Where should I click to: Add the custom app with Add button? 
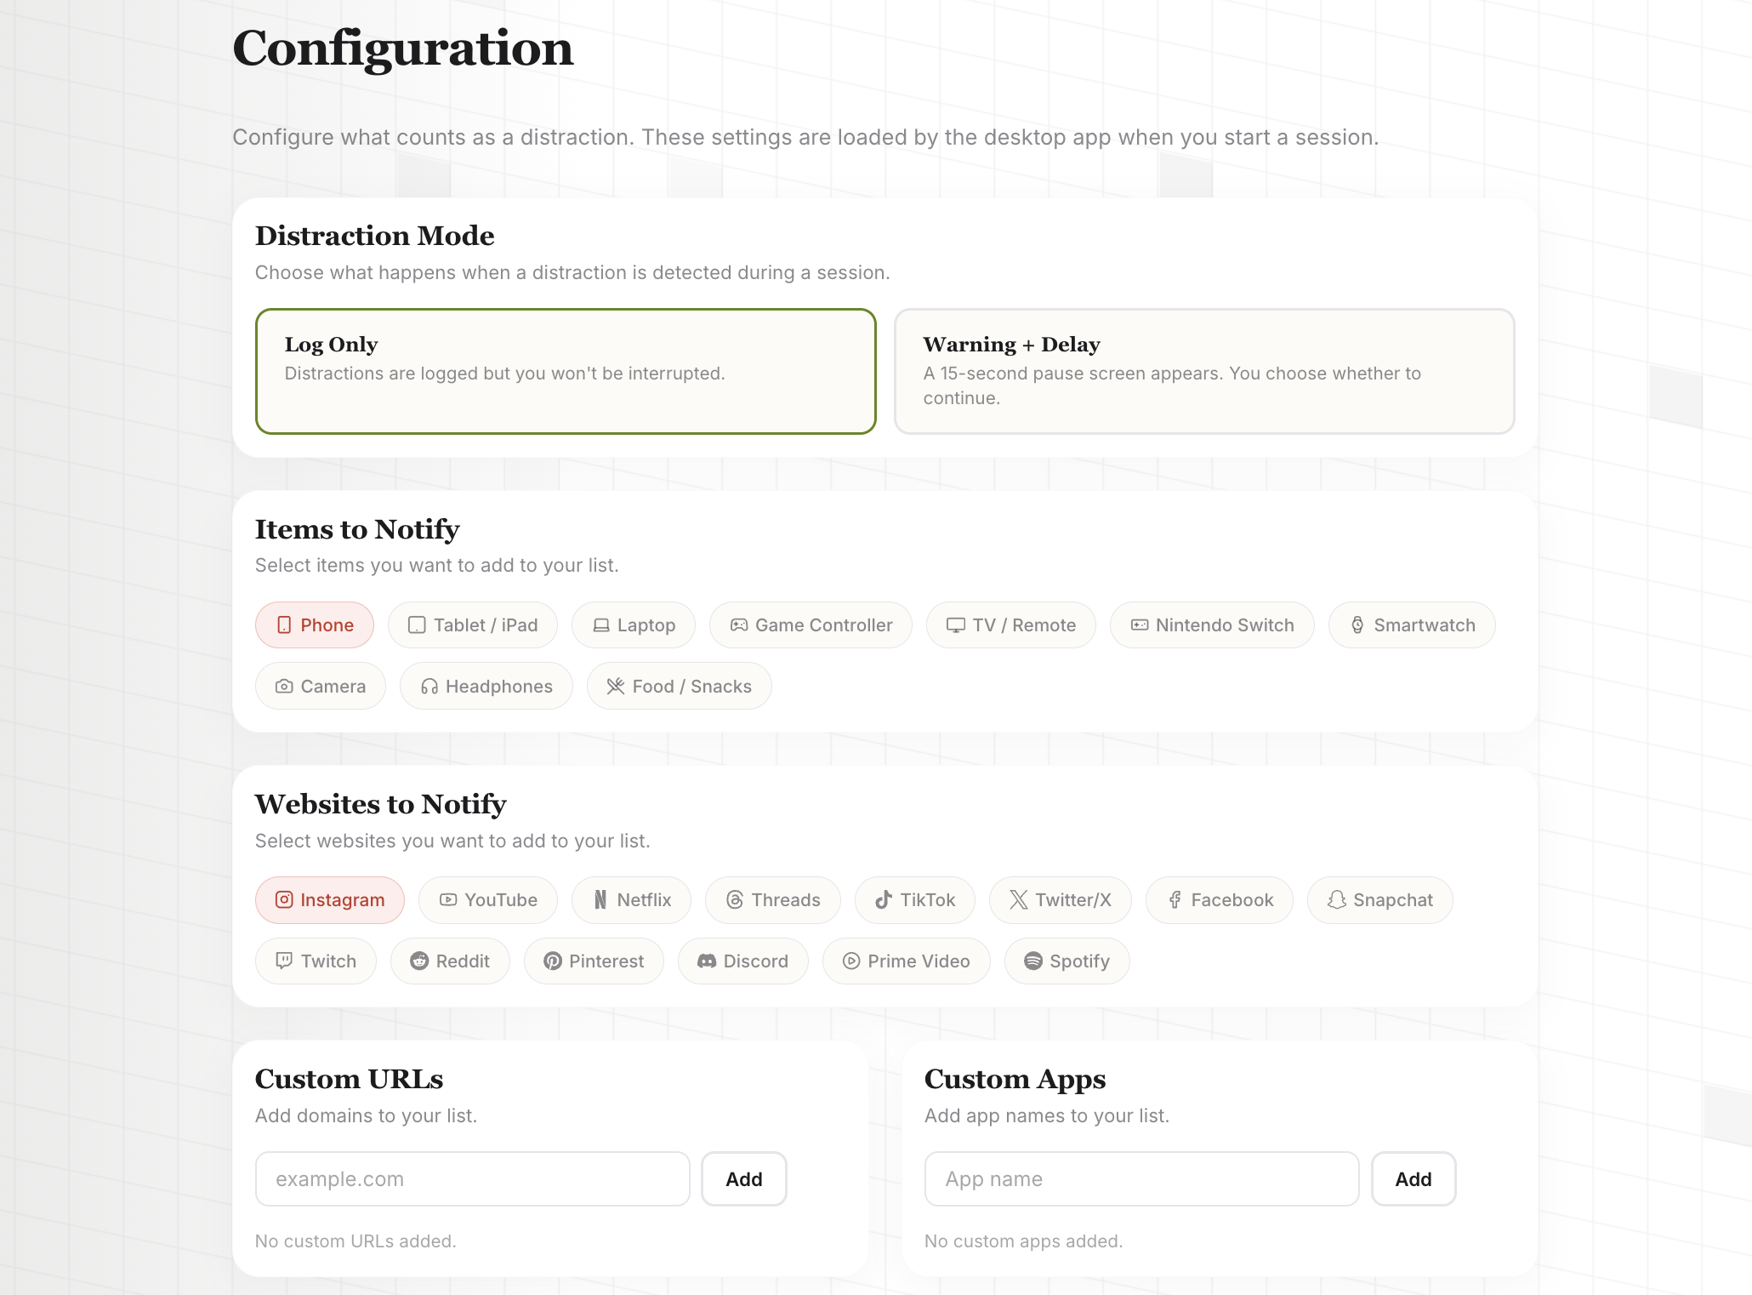click(1414, 1179)
